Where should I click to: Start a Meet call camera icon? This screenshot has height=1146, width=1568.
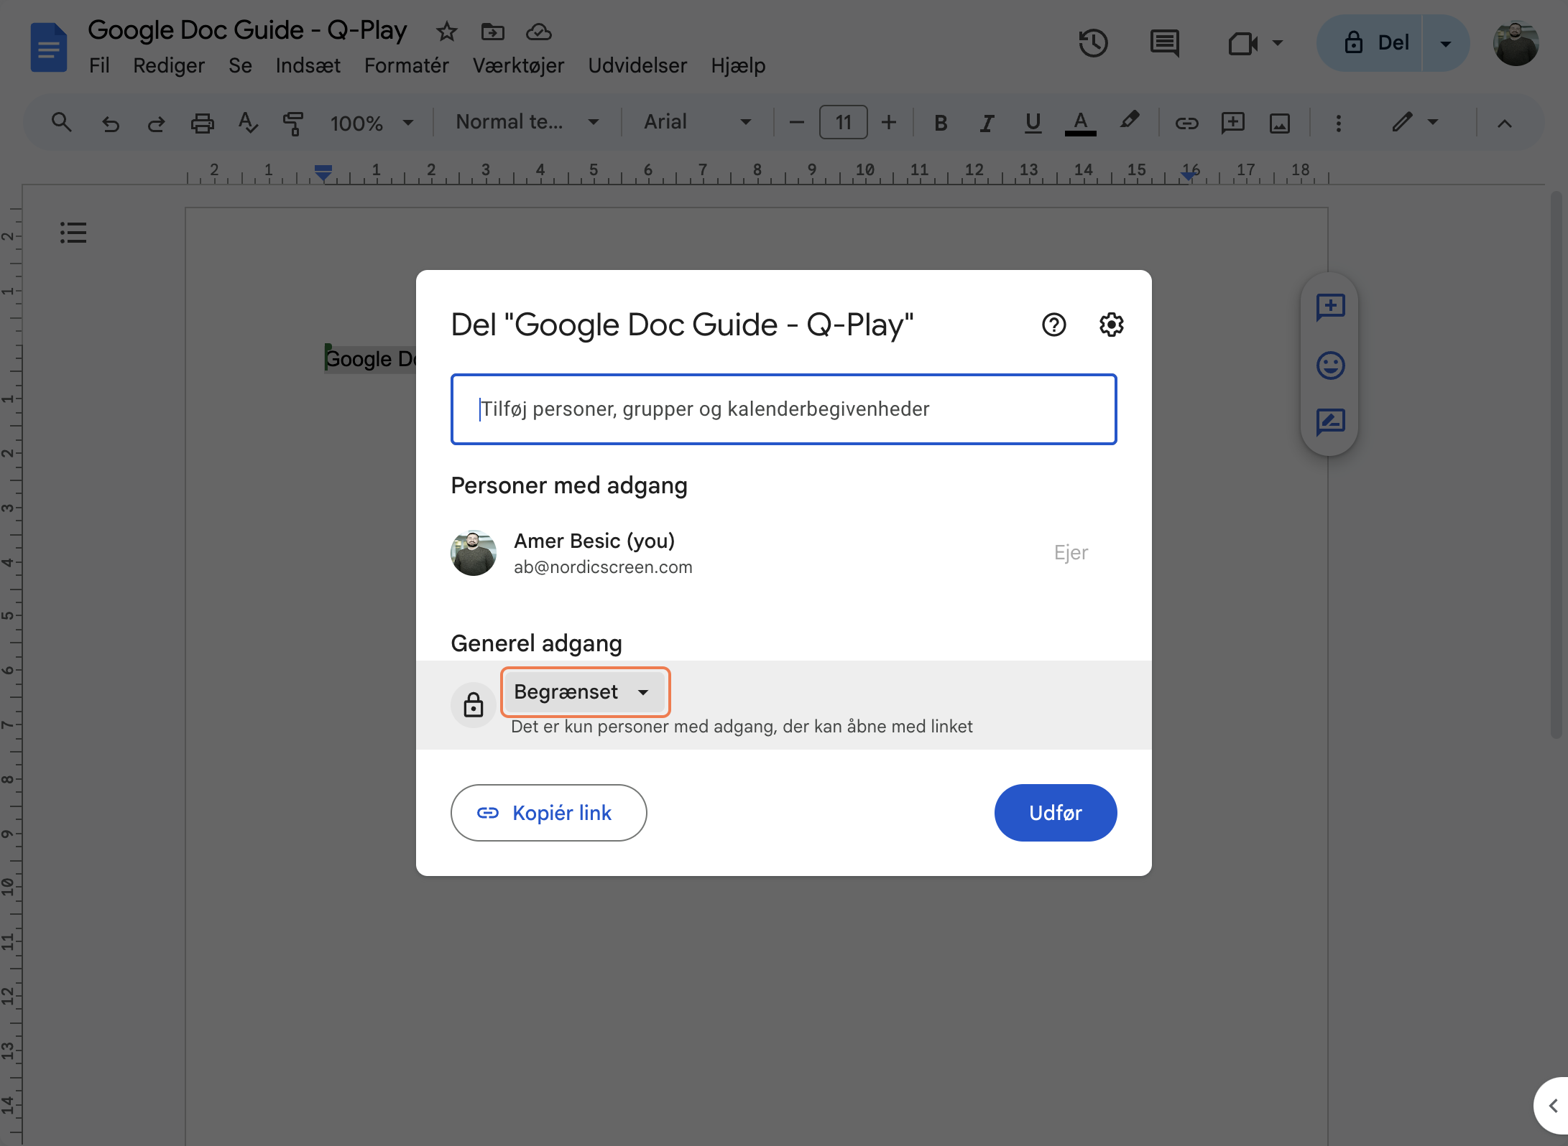tap(1242, 43)
